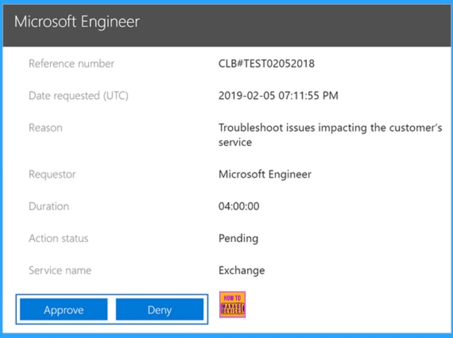The image size is (453, 338).
Task: Select reference number CLB#TEST02052018
Action: [x=266, y=63]
